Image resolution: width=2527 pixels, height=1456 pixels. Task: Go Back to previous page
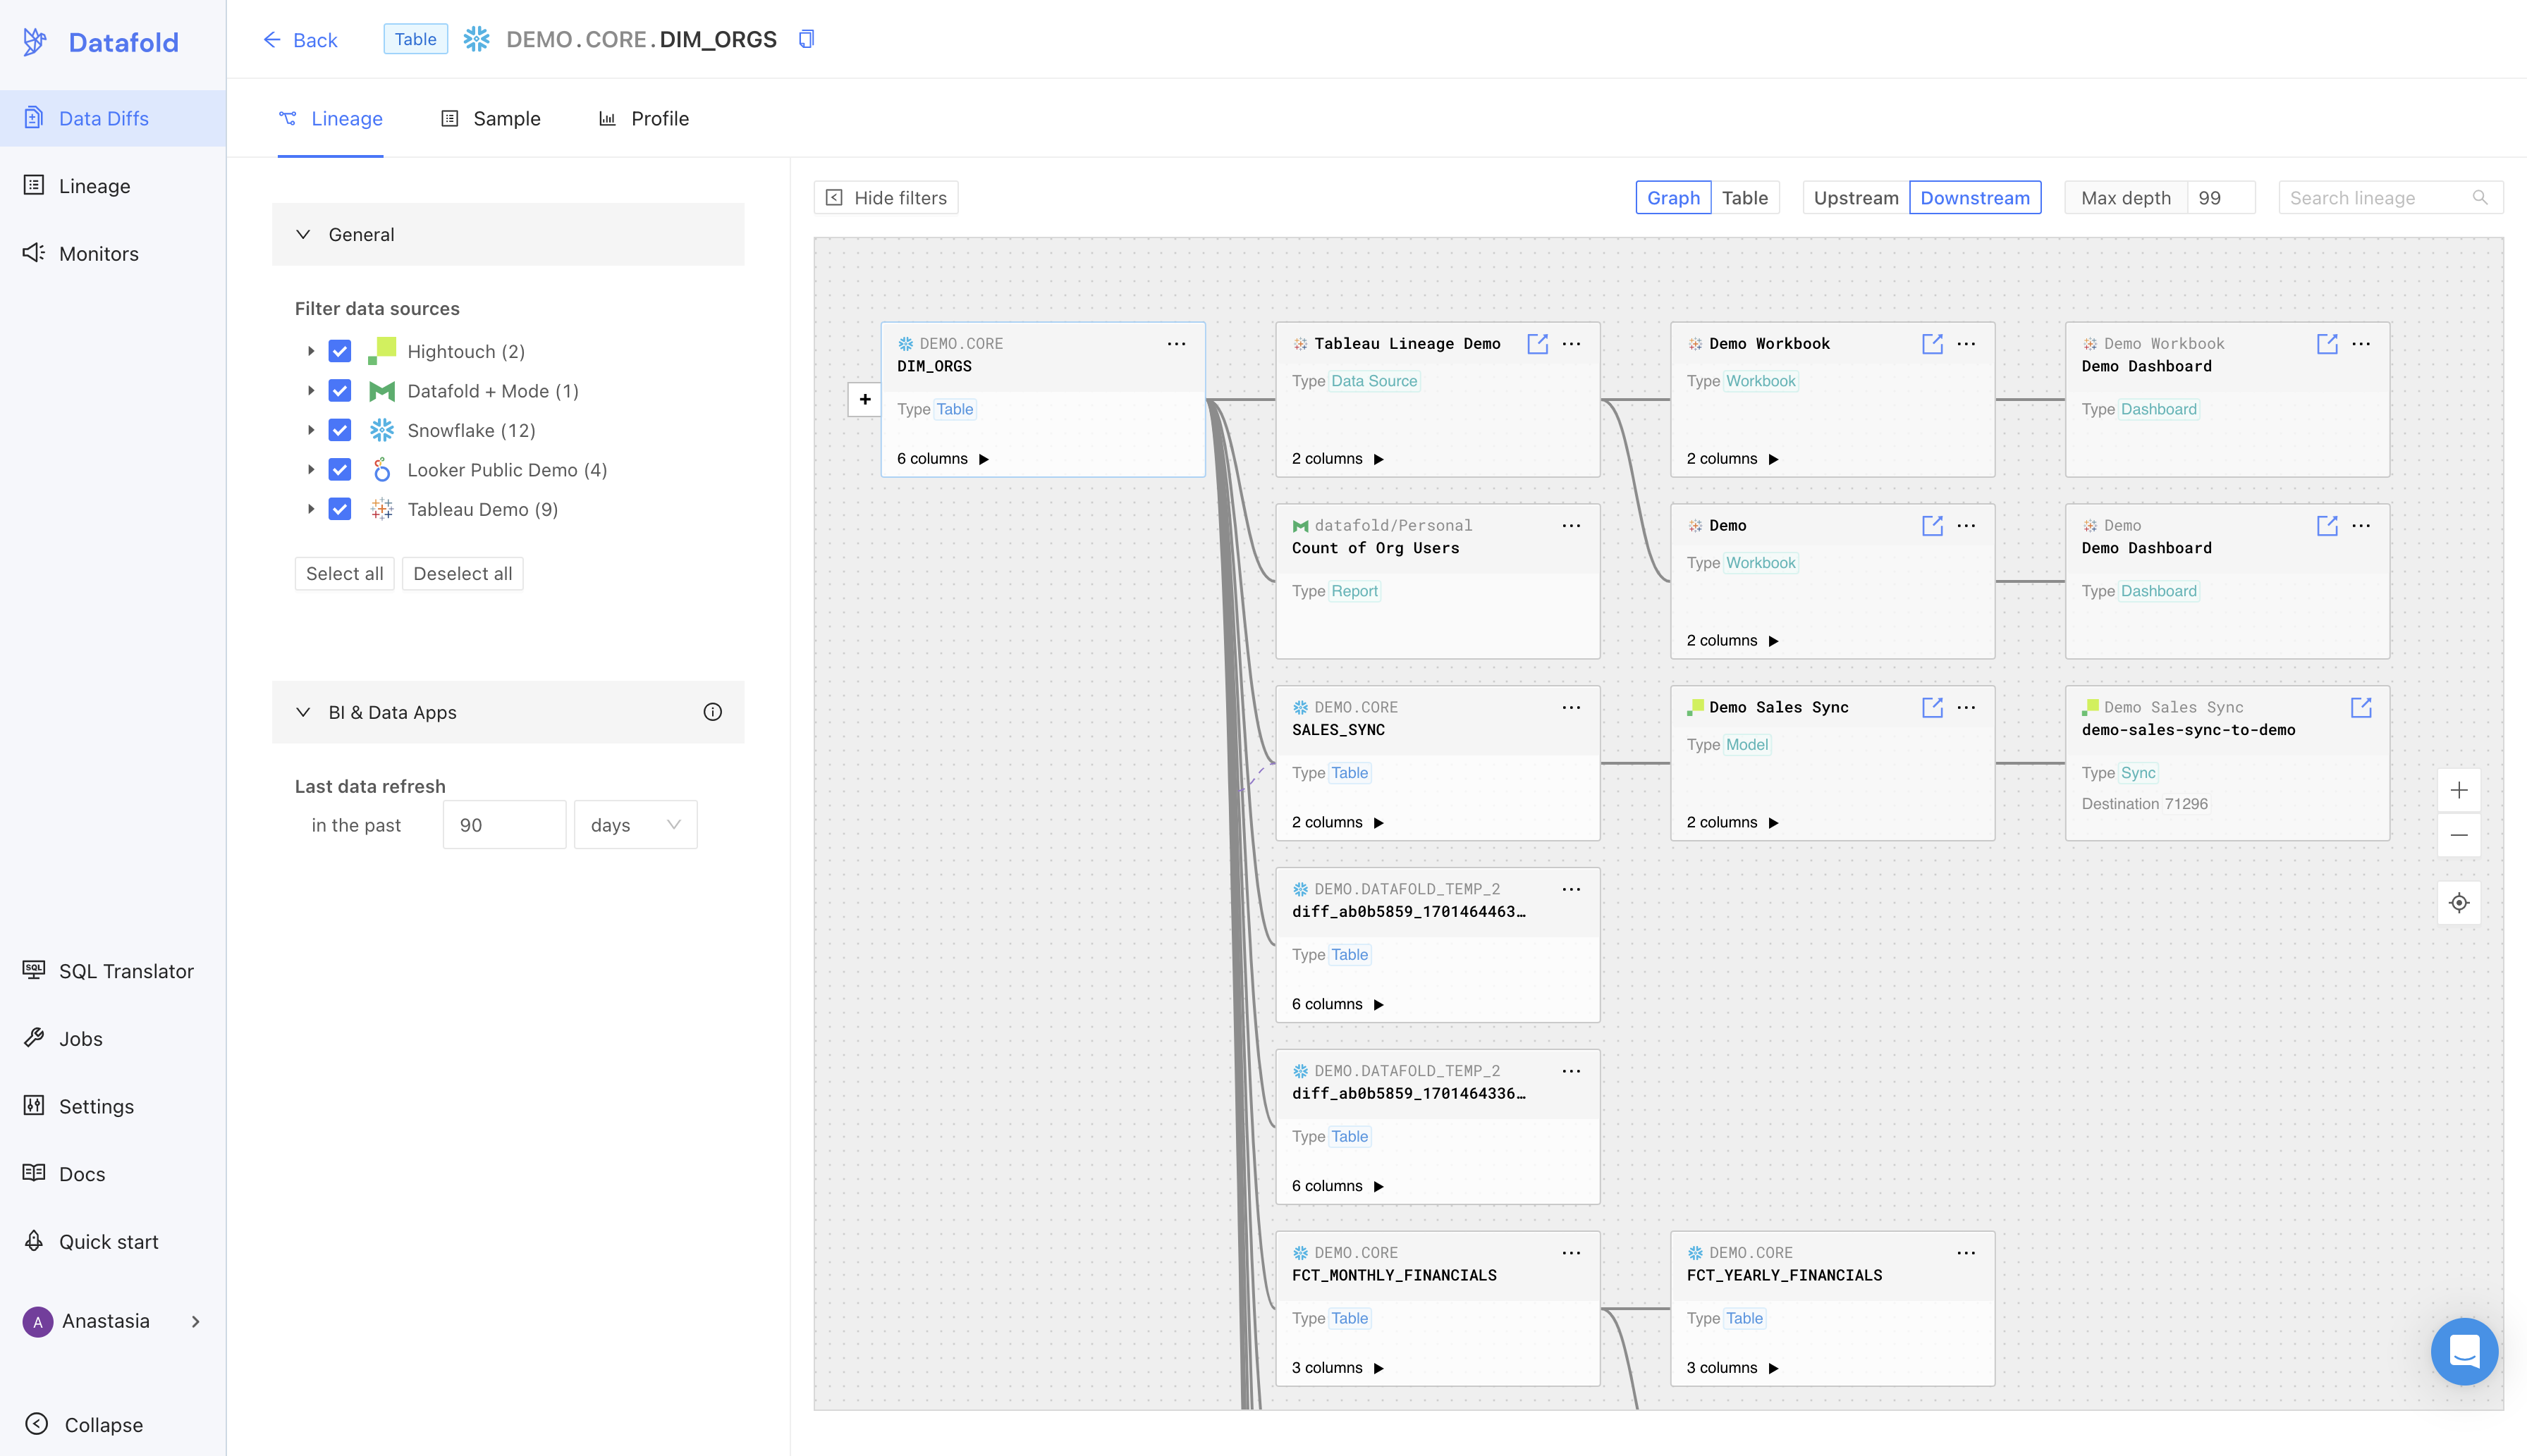point(300,40)
